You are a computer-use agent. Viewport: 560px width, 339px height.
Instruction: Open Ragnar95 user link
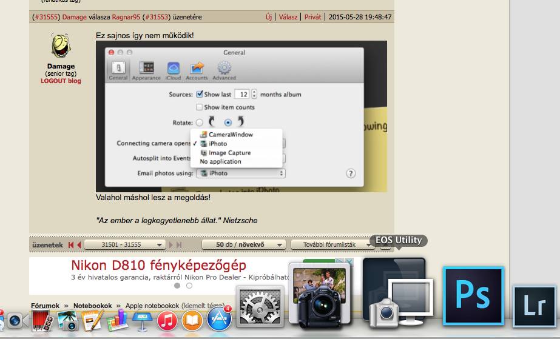coord(126,17)
